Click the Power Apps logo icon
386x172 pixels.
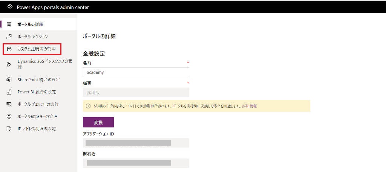(10, 7)
